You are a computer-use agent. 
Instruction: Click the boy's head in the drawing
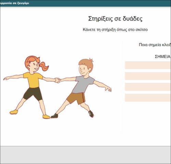[86, 67]
